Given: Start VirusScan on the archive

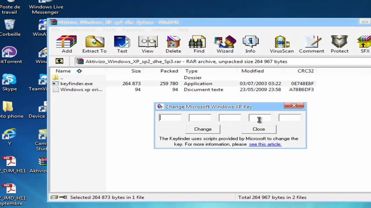Looking at the screenshot, I should [x=282, y=44].
